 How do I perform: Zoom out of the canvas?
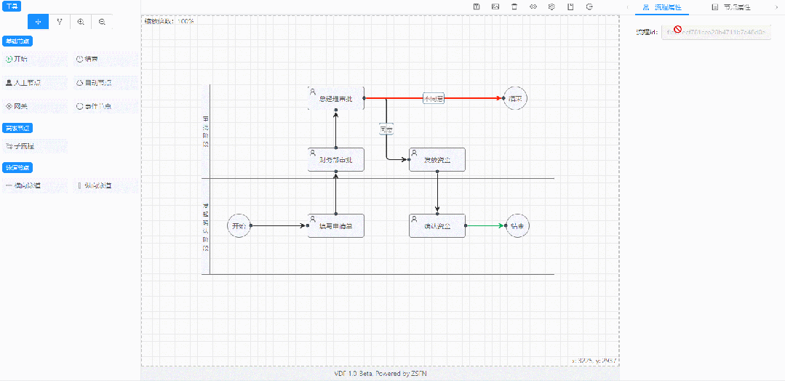(x=102, y=22)
